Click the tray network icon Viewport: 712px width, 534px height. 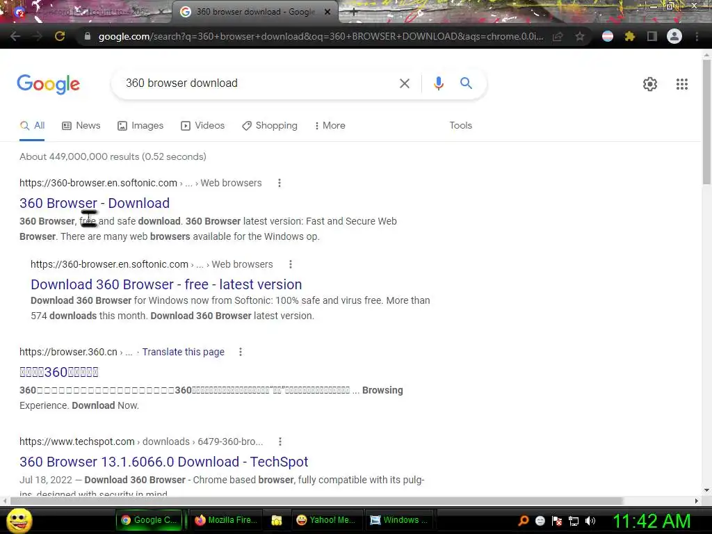click(x=574, y=521)
